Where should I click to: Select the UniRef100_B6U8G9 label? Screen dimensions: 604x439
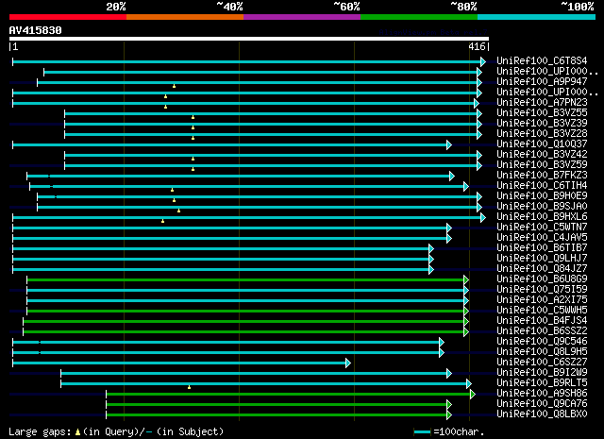tap(542, 279)
